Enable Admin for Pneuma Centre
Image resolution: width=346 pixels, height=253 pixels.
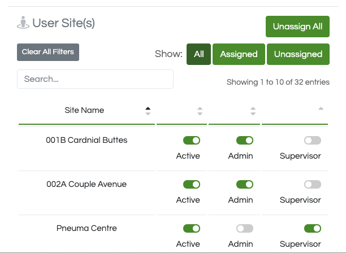point(245,229)
